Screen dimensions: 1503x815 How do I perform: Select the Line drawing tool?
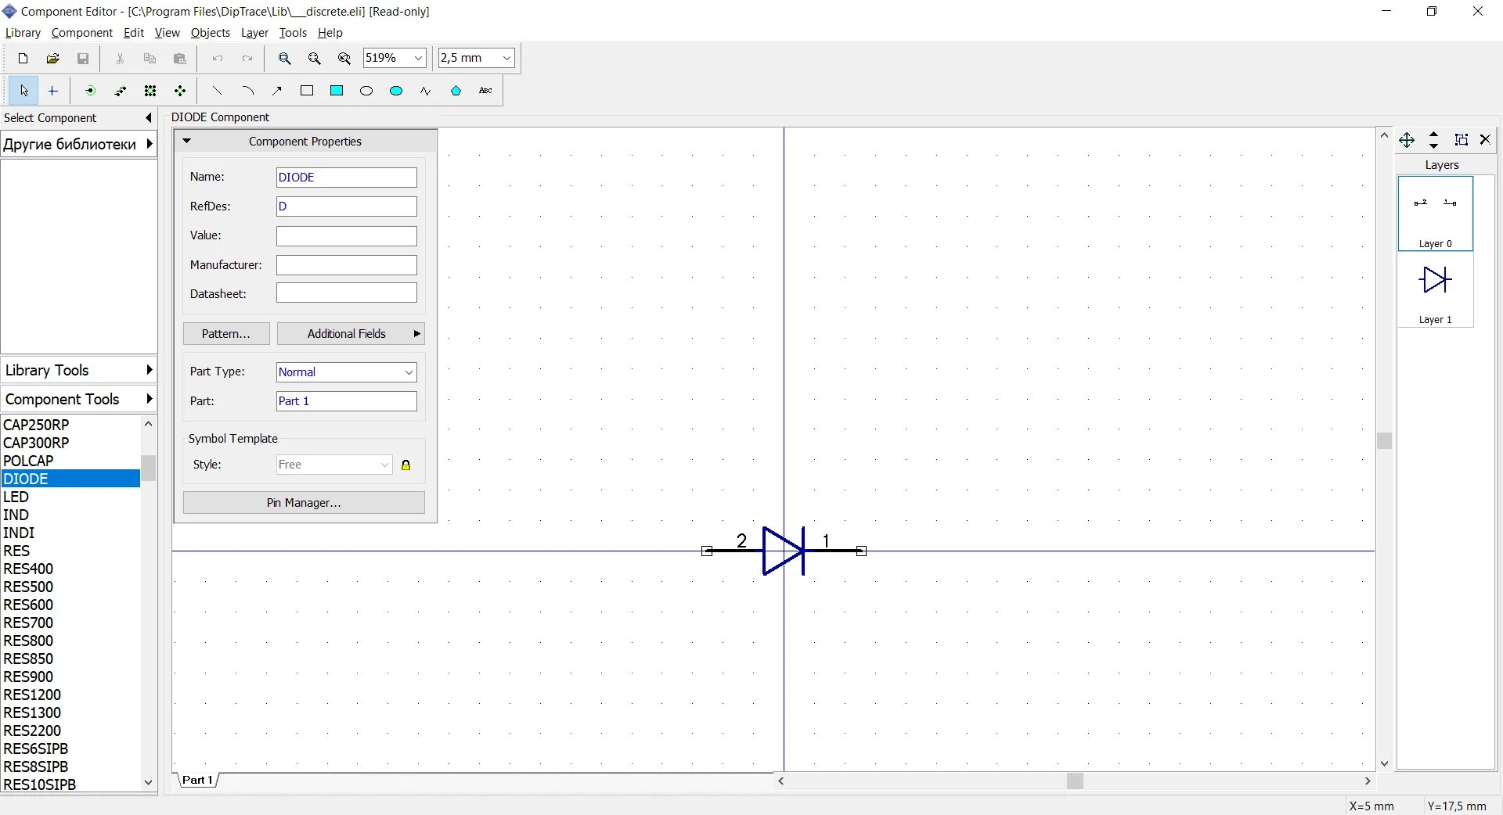[x=217, y=92]
